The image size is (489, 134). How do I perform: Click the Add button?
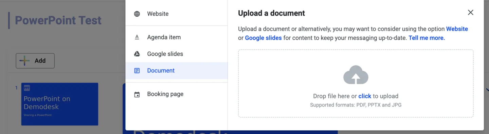(35, 61)
